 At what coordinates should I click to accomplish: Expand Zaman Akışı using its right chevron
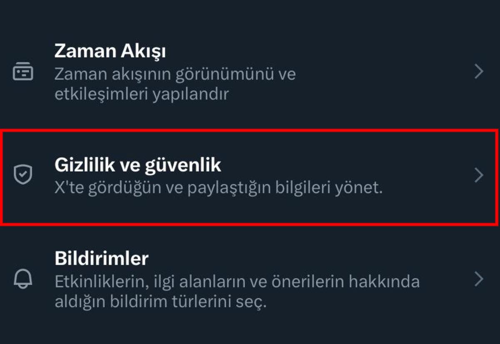479,72
